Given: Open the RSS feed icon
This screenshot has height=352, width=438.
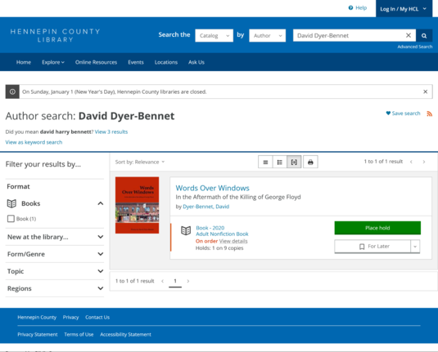Looking at the screenshot, I should click(429, 114).
